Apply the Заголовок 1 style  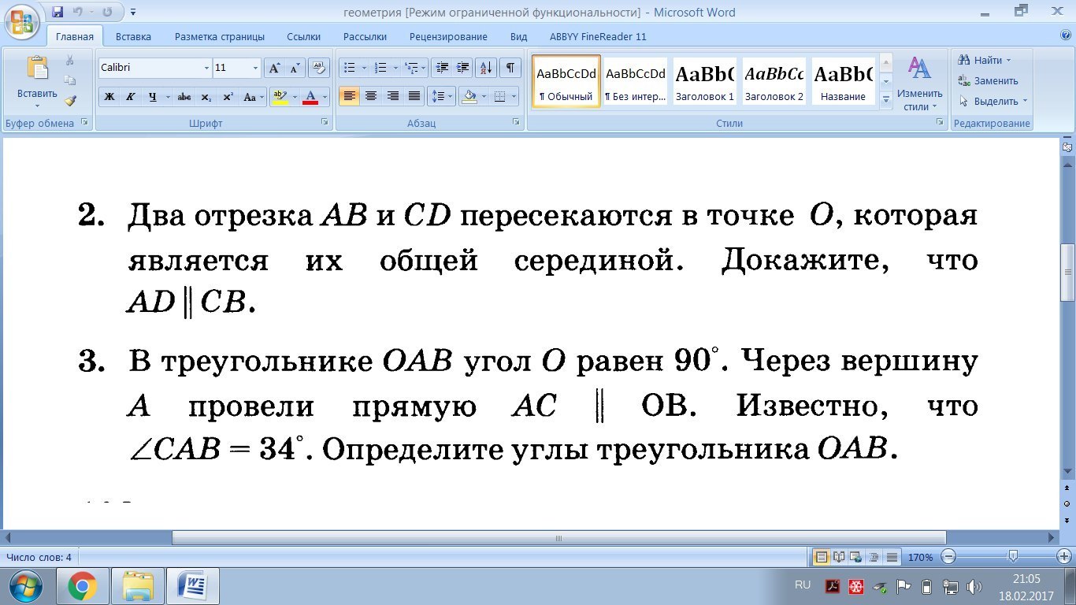pos(704,81)
